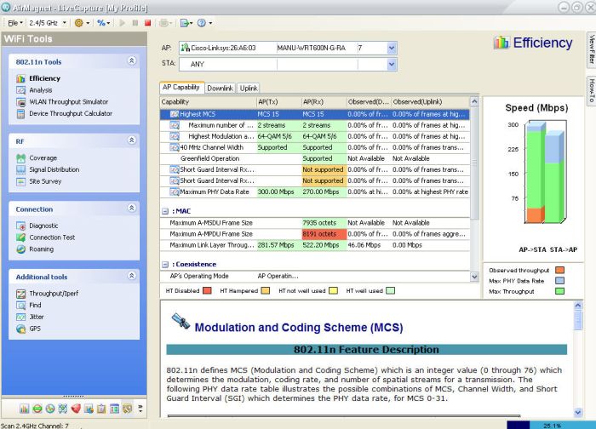596x429 pixels.
Task: Select Maximum A-MSDU Frame Size row
Action: [315, 223]
